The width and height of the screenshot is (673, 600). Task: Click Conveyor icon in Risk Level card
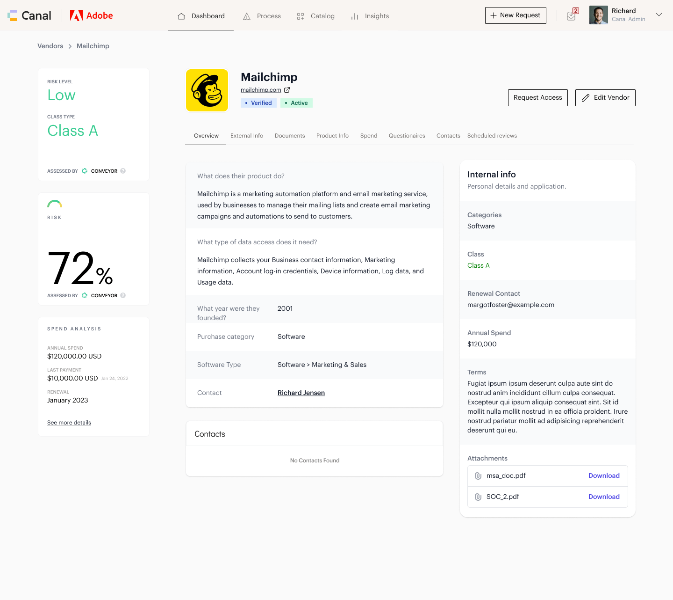85,171
